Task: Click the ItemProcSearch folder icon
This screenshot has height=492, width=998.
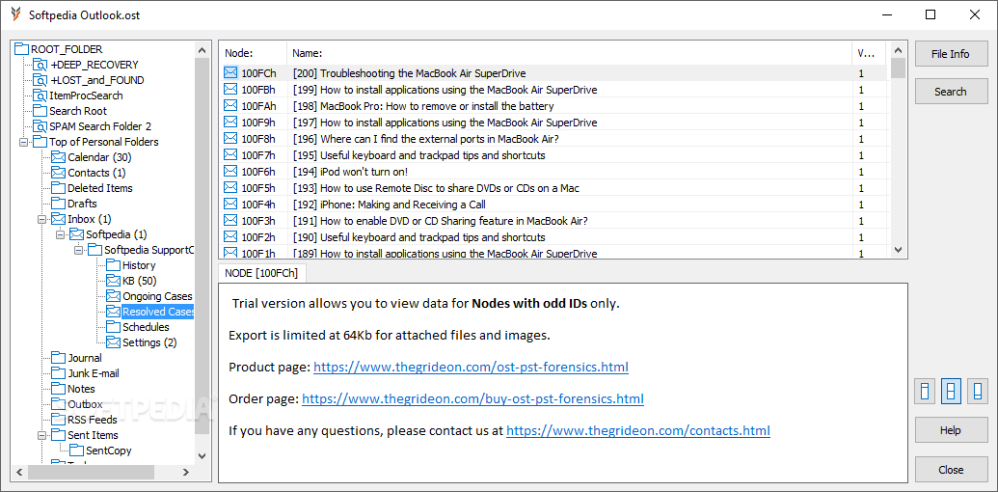Action: click(40, 96)
